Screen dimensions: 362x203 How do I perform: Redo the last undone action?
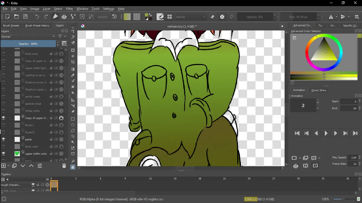[46, 17]
